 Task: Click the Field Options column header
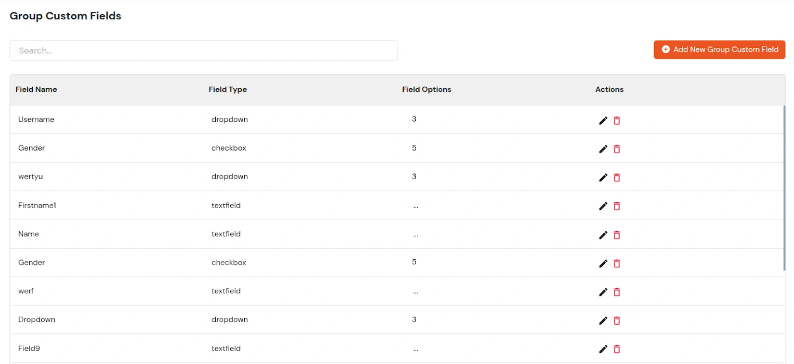click(x=426, y=89)
